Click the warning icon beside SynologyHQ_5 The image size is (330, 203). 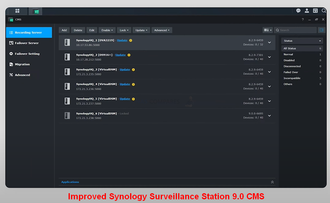133,99
